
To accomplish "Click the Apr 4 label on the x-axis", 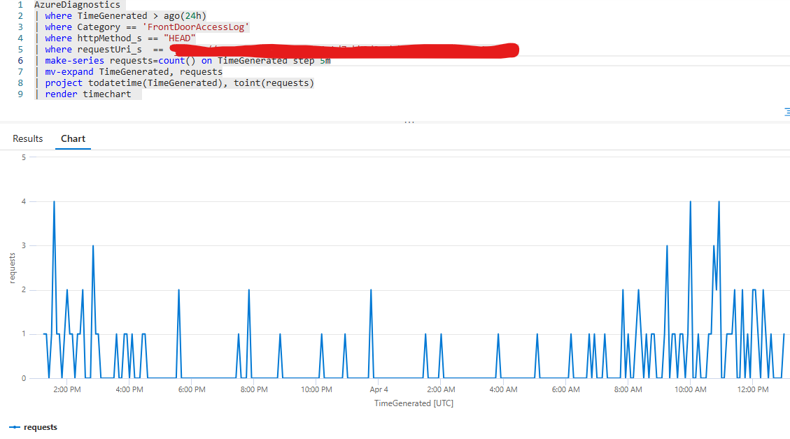I will point(379,389).
